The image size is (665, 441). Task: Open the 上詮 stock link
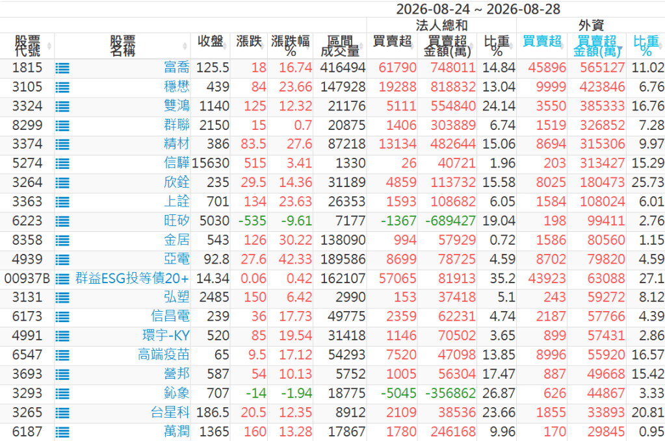(176, 201)
